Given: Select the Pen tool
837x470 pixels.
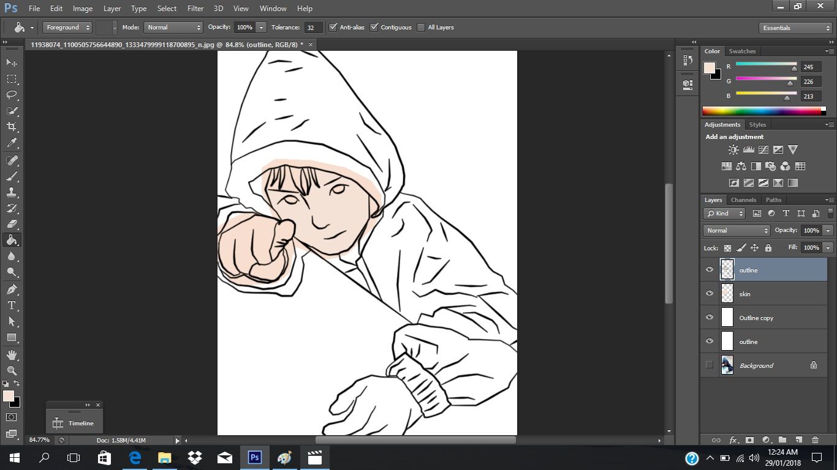Looking at the screenshot, I should coord(12,289).
